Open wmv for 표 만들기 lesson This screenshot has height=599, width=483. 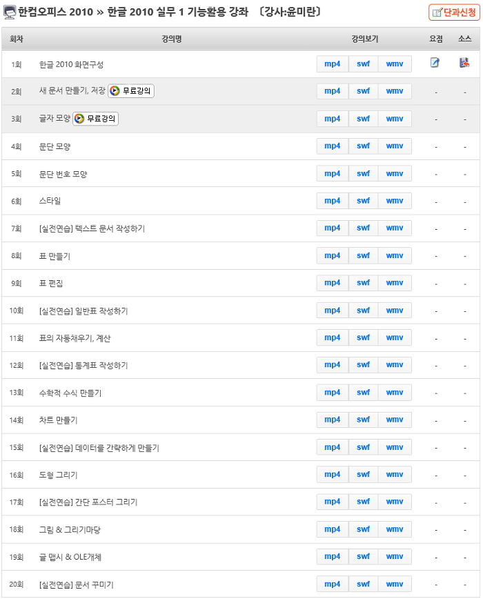(x=395, y=255)
